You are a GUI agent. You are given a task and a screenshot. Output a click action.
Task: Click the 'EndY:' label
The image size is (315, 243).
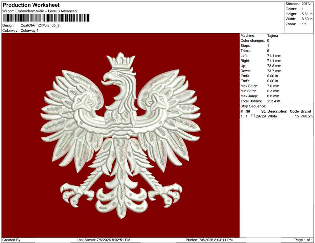pos(245,81)
